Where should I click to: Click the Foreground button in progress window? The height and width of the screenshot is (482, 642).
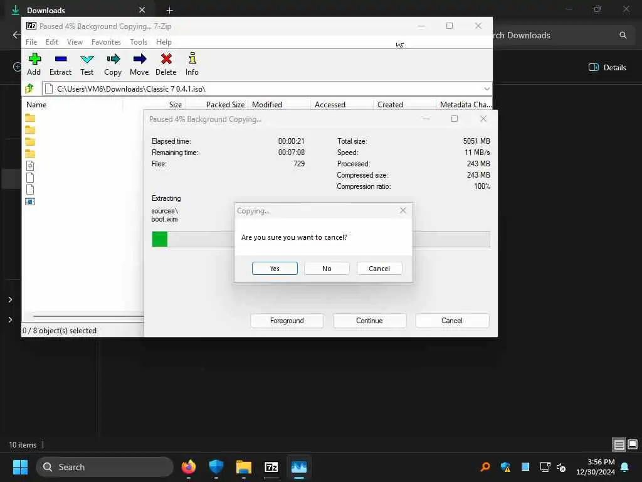coord(287,321)
